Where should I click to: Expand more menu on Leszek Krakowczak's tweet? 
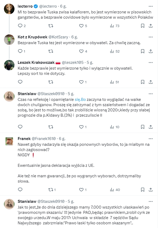[x=151, y=63]
